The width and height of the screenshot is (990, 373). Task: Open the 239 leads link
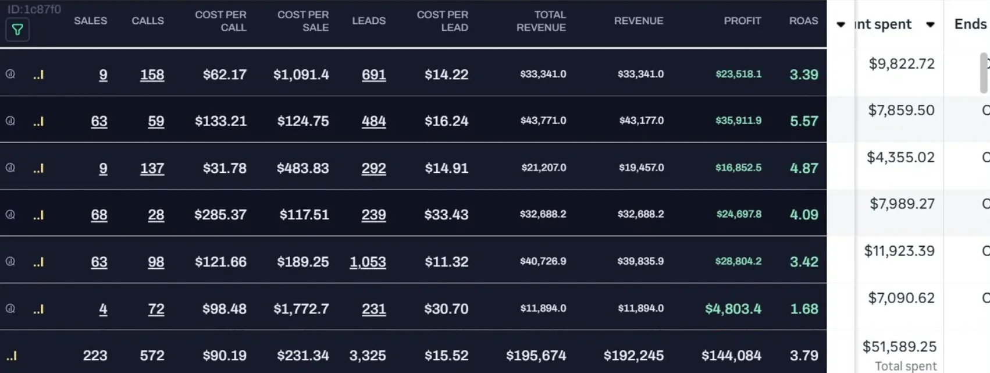pos(373,215)
